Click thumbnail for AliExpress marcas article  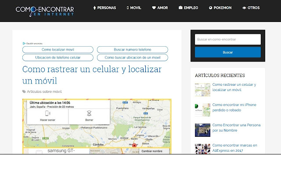(x=202, y=149)
